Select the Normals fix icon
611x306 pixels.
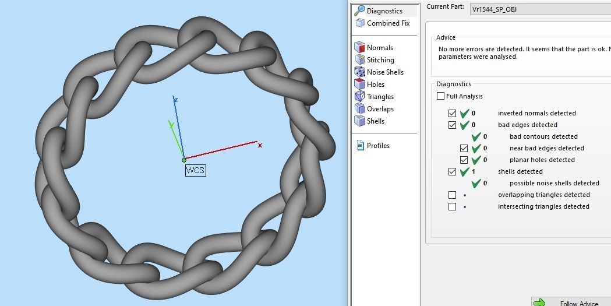pyautogui.click(x=359, y=48)
